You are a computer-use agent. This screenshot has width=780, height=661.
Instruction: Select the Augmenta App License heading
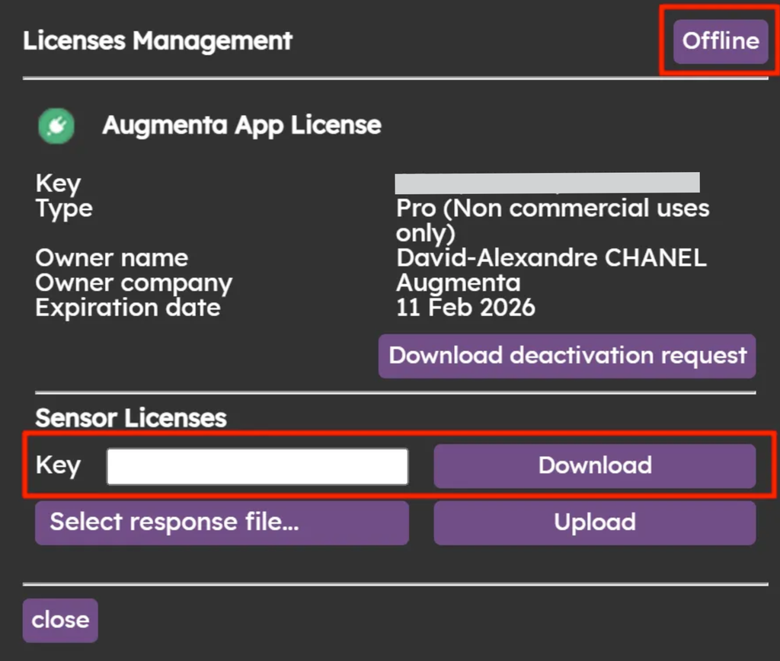tap(241, 125)
